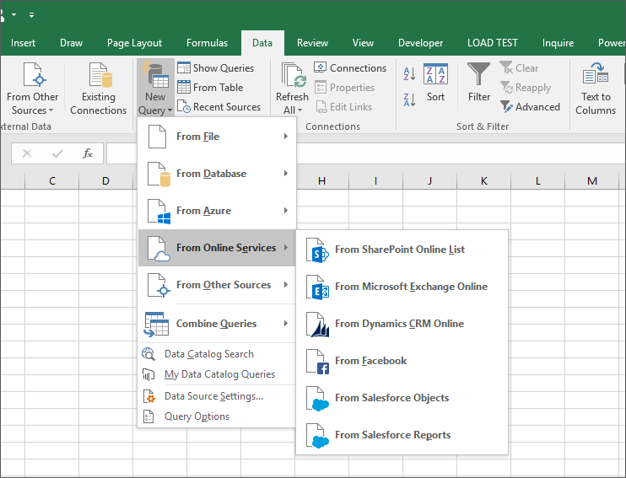626x478 pixels.
Task: Switch to the Page Layout tab
Action: pos(134,43)
